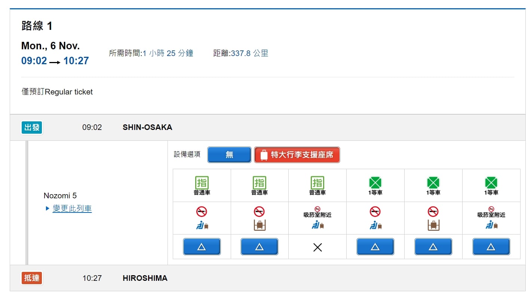This screenshot has height=295, width=528.
Task: Select the 無 equipment option button
Action: 229,155
